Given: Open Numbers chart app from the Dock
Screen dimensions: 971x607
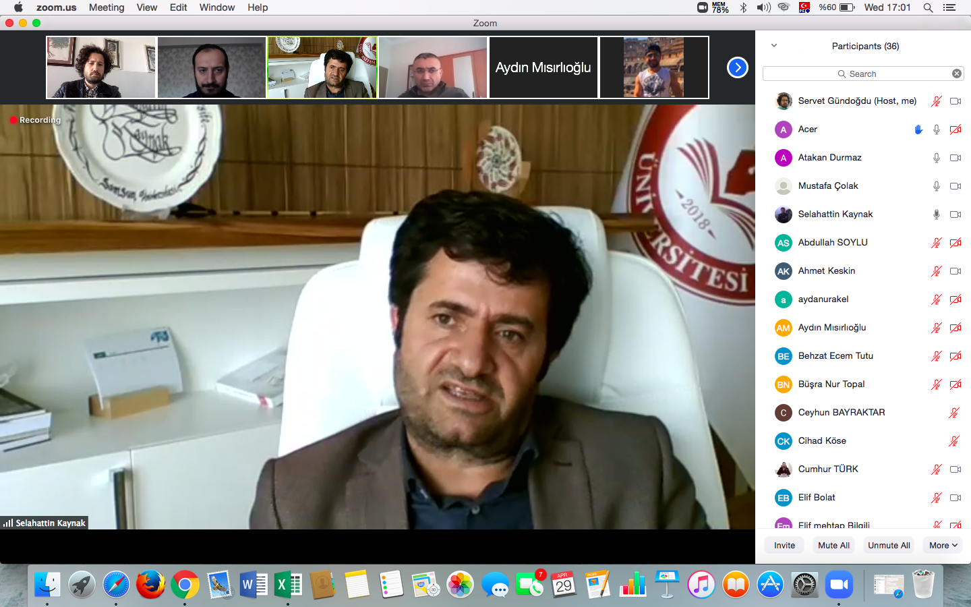Looking at the screenshot, I should coord(632,585).
